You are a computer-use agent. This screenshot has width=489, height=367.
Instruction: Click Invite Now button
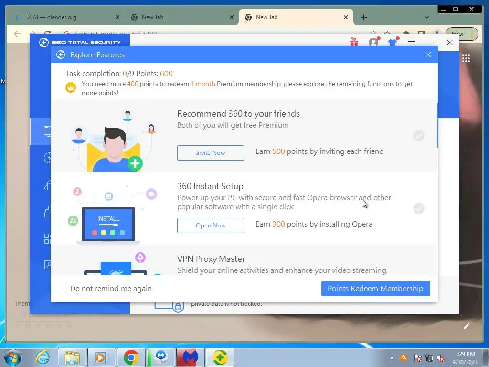pos(211,153)
